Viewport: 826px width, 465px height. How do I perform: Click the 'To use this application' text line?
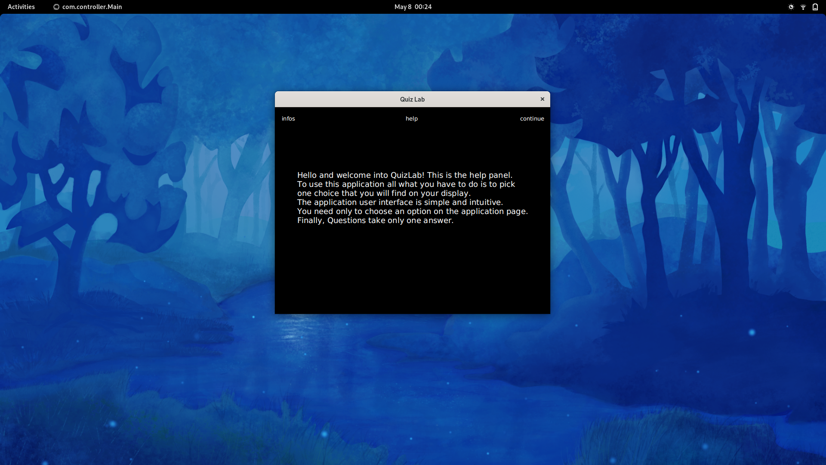pos(406,184)
